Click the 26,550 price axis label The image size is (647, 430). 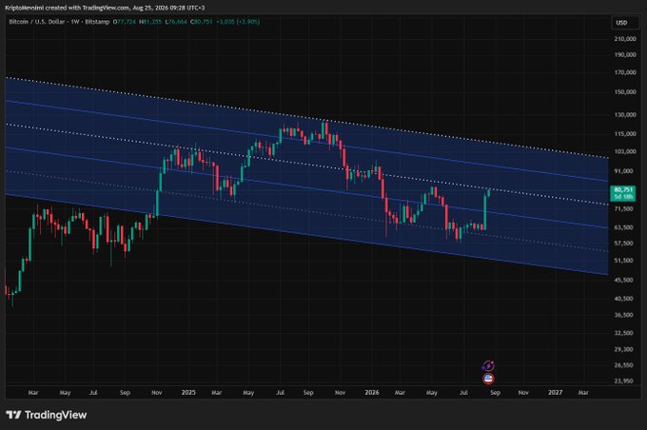pyautogui.click(x=625, y=365)
